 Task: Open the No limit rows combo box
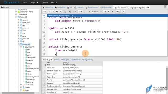[97, 11]
